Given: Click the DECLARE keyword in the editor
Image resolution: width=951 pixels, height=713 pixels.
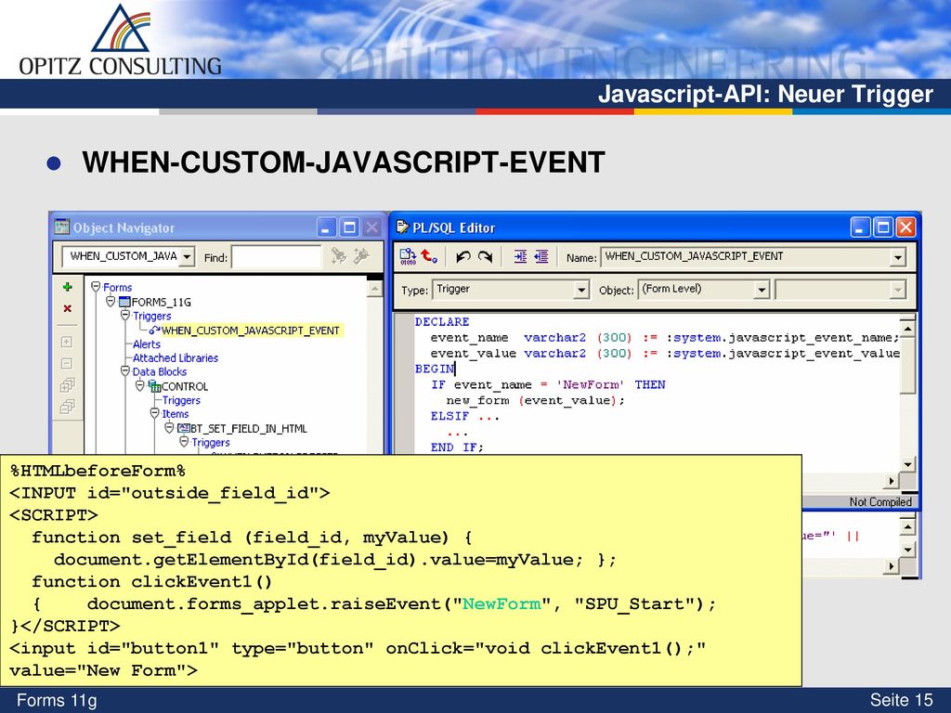Looking at the screenshot, I should (442, 322).
